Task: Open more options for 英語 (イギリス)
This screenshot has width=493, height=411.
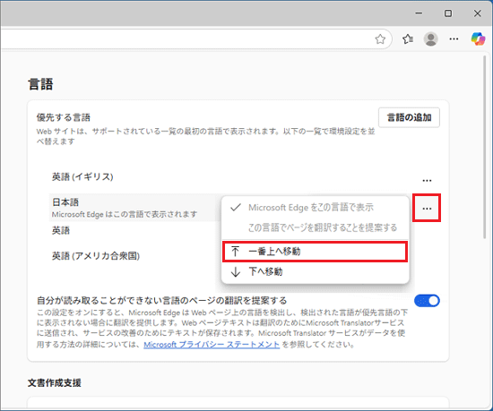Action: [x=427, y=180]
